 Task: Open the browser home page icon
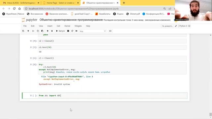(x=20, y=9)
